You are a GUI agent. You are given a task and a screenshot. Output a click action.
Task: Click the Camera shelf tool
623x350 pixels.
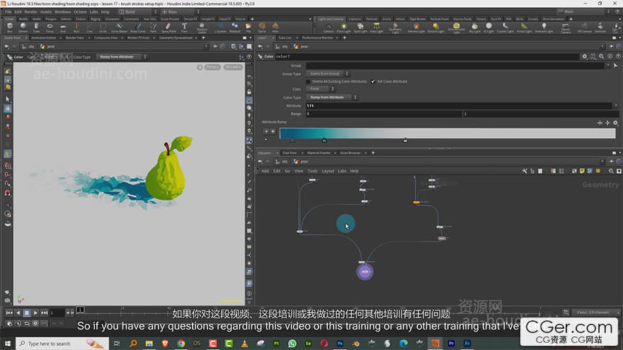[x=328, y=27]
